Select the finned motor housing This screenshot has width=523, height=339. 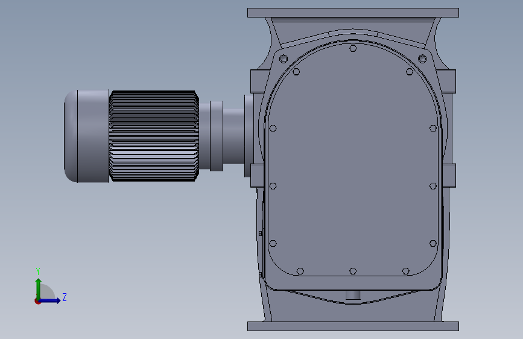tap(154, 136)
